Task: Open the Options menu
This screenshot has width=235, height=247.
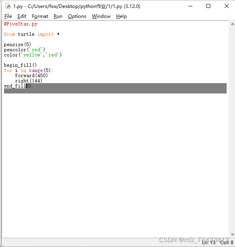Action: click(77, 16)
